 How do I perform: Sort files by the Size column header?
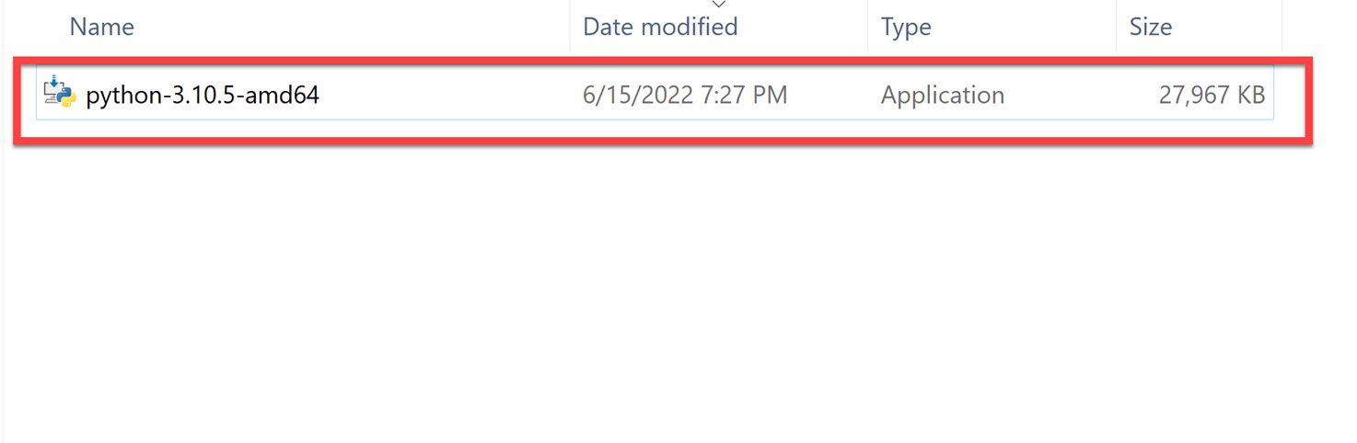tap(1150, 27)
